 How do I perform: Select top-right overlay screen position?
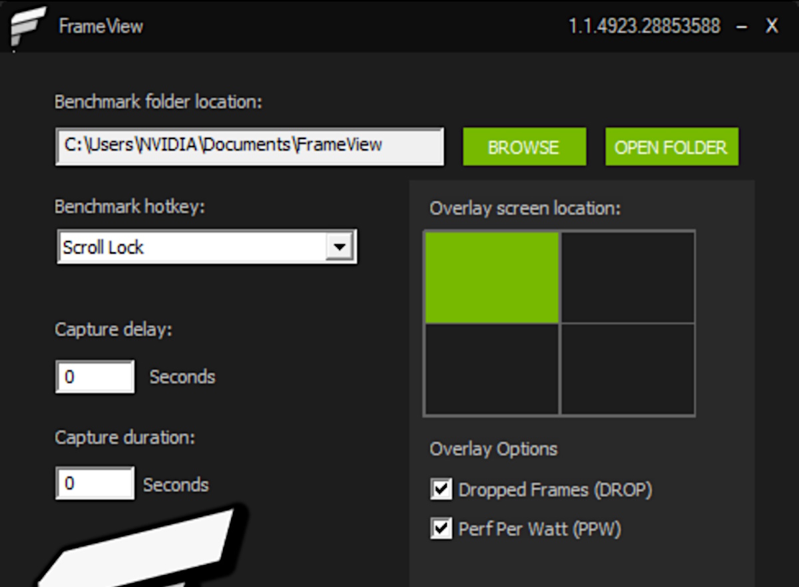[x=628, y=278]
